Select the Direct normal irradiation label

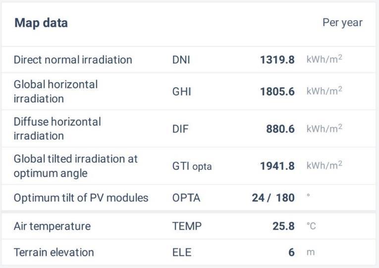[73, 60]
